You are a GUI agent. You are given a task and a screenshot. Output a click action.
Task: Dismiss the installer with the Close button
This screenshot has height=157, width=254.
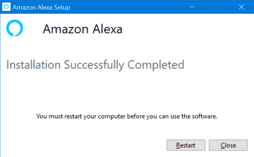coord(228,145)
